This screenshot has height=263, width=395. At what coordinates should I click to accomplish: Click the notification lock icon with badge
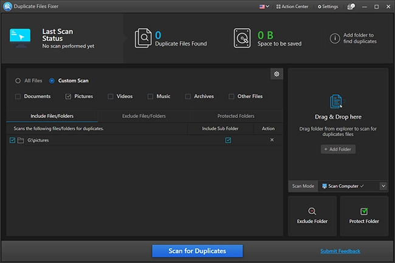pos(351,7)
